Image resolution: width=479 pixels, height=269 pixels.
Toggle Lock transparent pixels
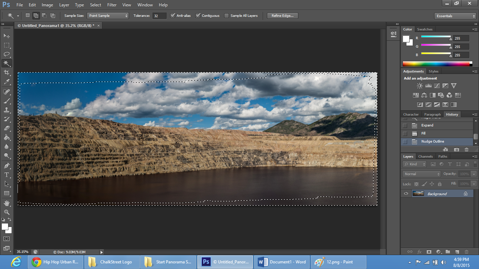coord(416,184)
